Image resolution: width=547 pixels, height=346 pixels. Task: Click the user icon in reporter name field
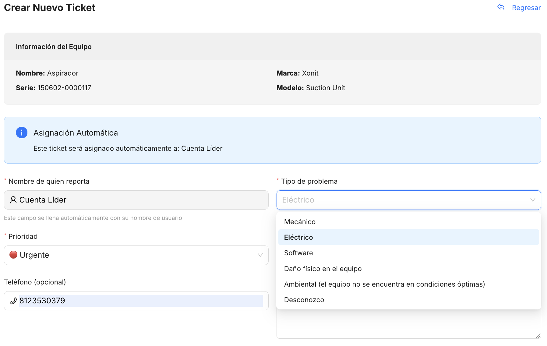coord(13,200)
